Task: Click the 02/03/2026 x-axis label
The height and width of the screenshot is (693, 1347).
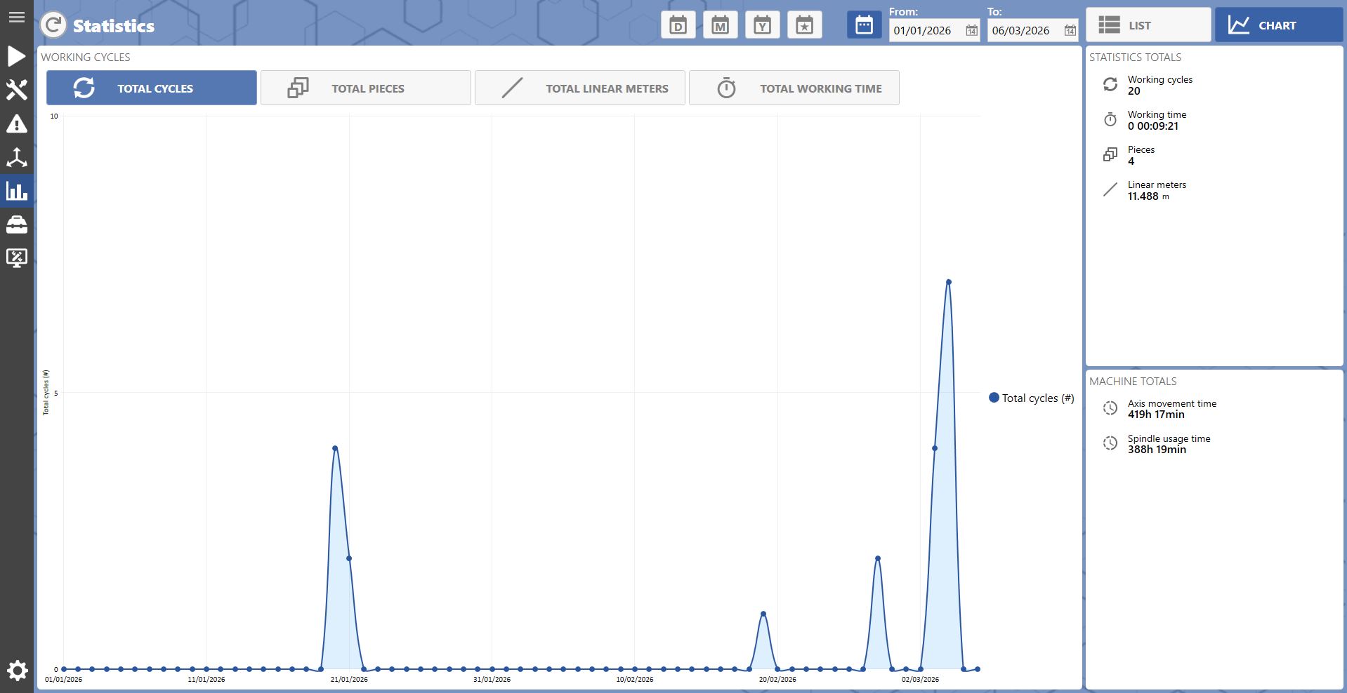Action: pyautogui.click(x=920, y=679)
